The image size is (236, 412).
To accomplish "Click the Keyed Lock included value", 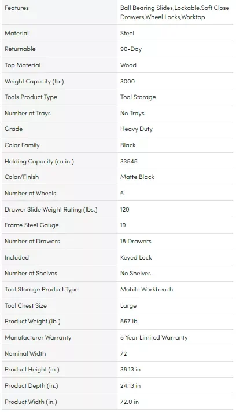I will click(x=136, y=257).
